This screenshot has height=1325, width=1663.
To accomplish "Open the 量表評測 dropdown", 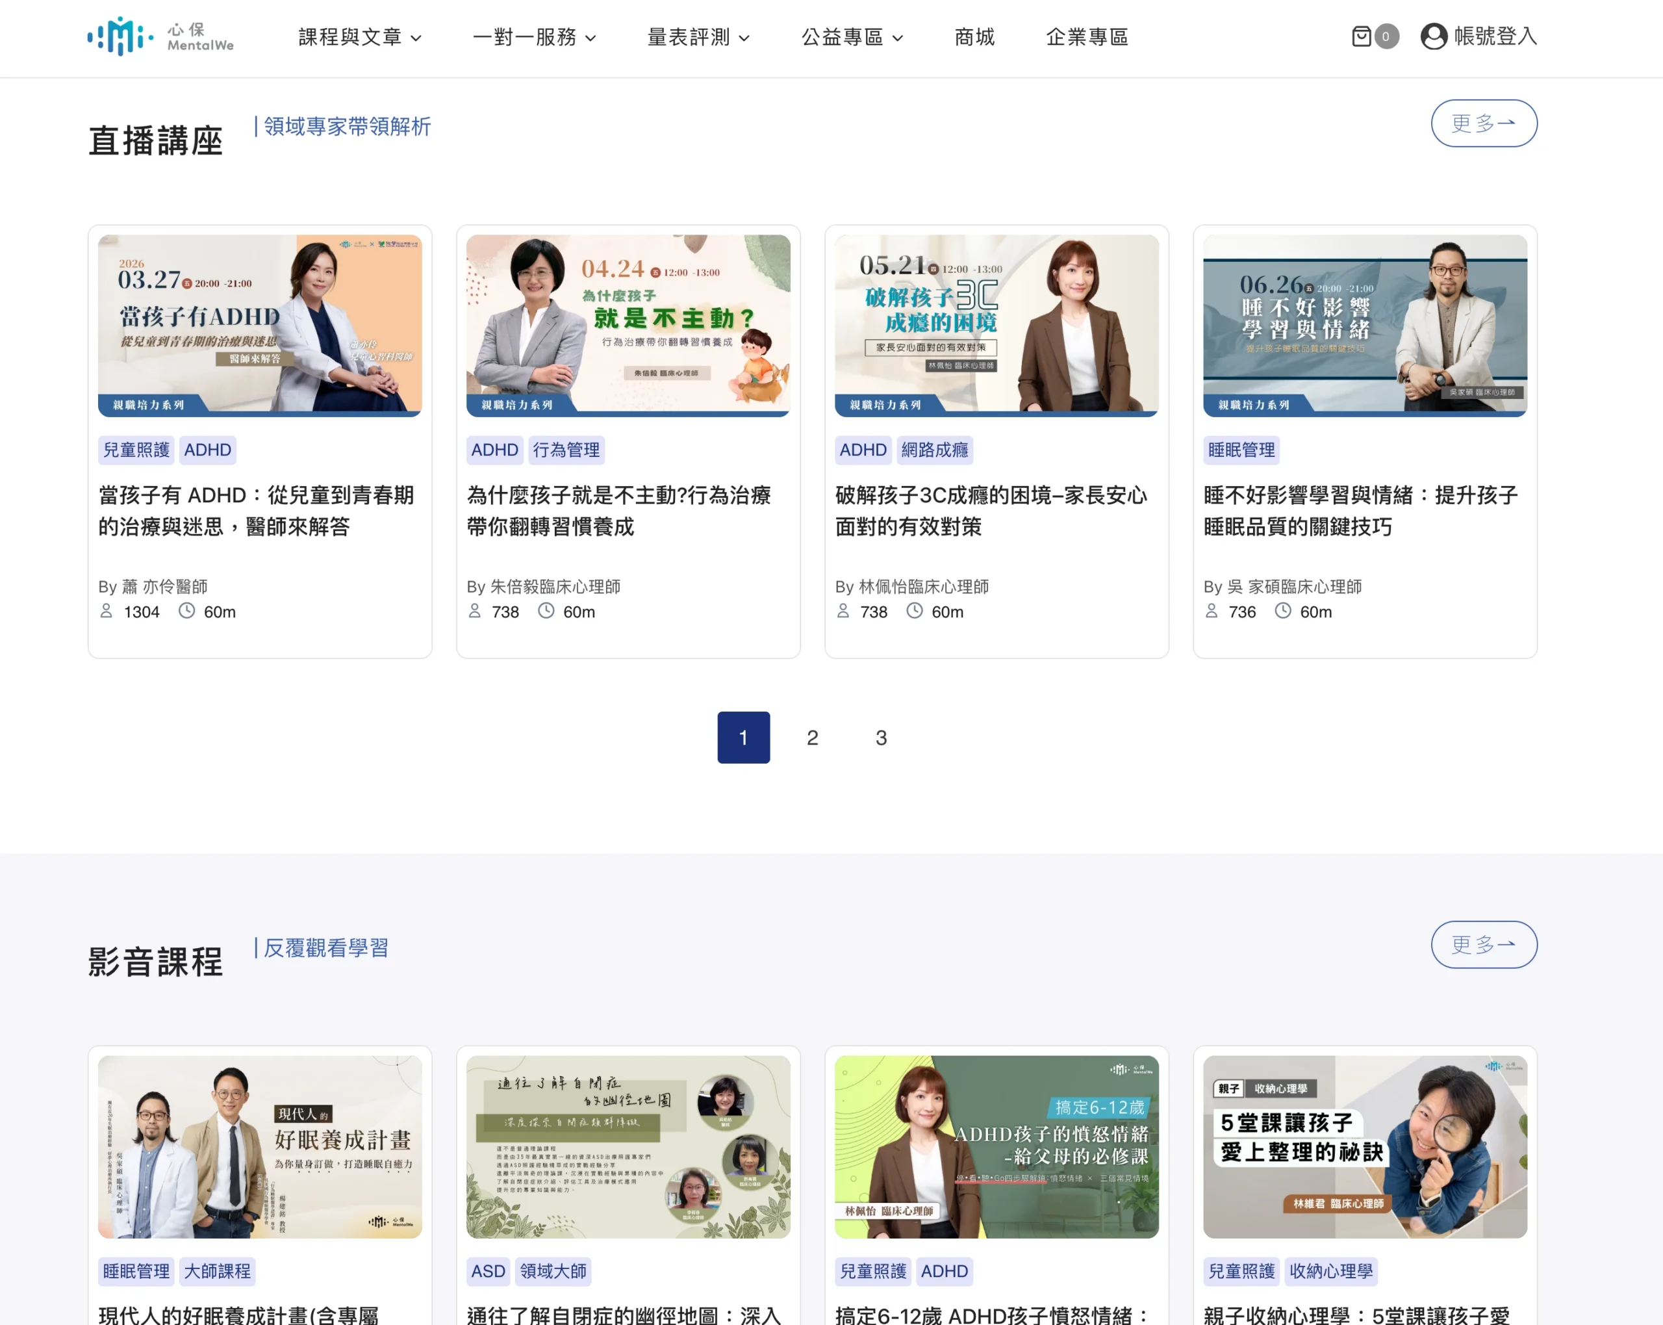I will click(698, 37).
